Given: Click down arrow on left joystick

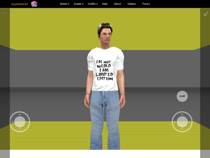Looking at the screenshot, I should 20,129.
